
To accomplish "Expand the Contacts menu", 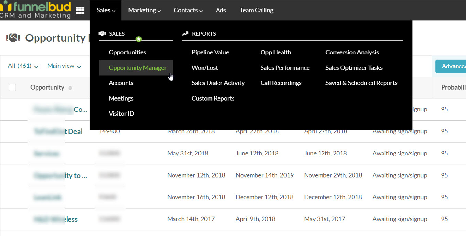I will coord(188,10).
